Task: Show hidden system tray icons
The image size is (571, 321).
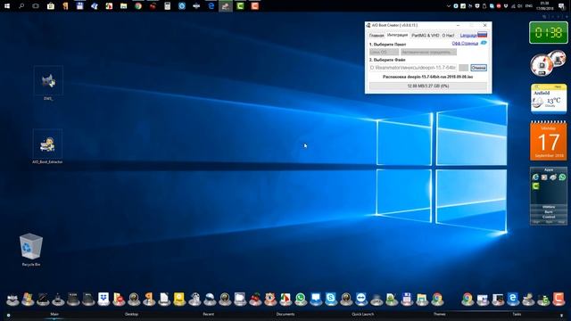Action: coord(449,6)
